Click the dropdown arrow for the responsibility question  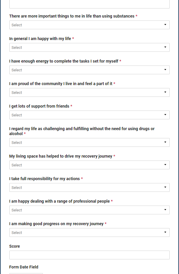coord(166,187)
